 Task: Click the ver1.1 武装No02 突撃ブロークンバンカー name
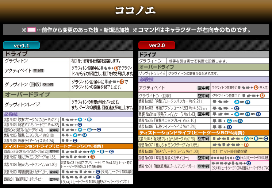coord(31,120)
